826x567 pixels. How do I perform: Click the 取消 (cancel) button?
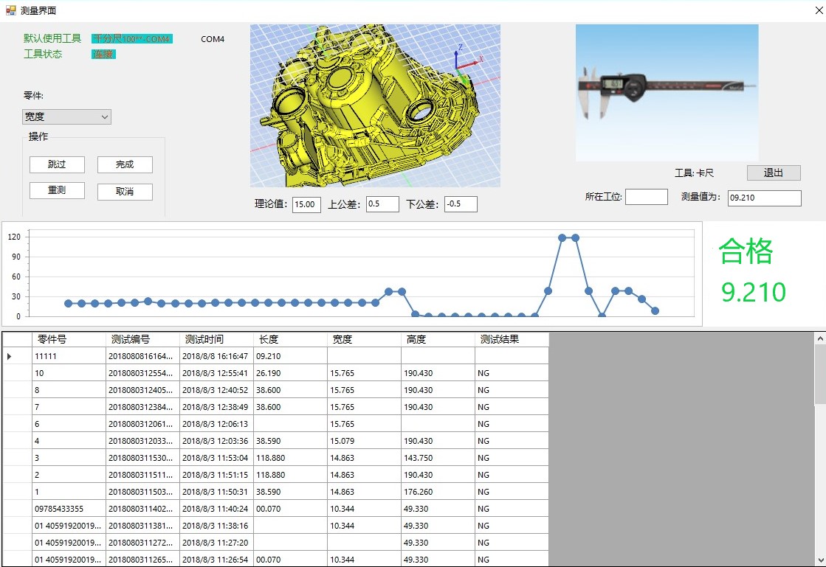[x=125, y=192]
